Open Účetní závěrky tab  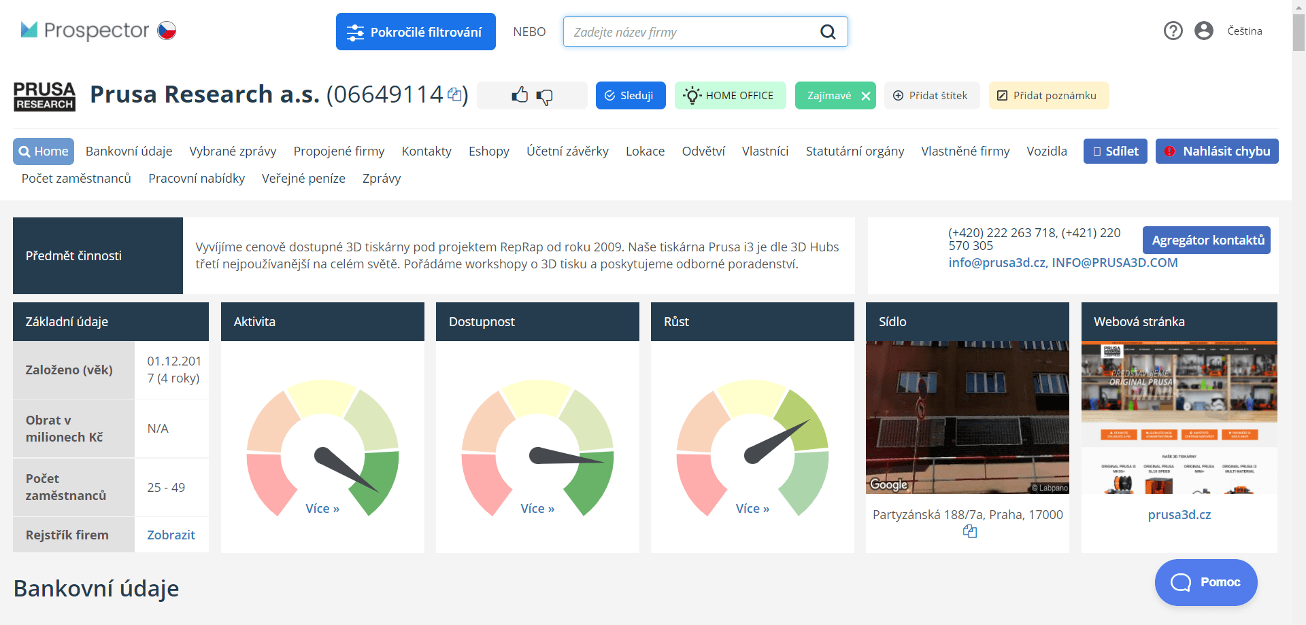click(567, 151)
